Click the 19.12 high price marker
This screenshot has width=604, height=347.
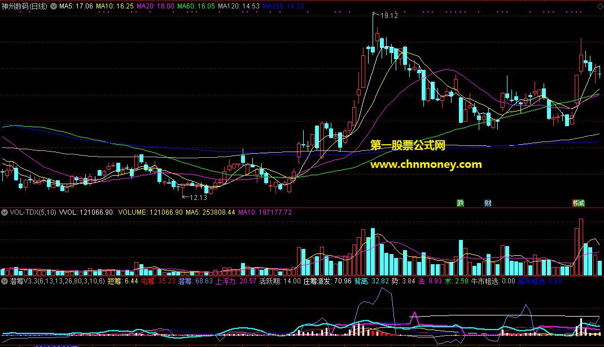pyautogui.click(x=389, y=16)
